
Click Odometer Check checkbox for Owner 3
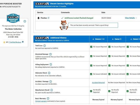click(x=109, y=74)
